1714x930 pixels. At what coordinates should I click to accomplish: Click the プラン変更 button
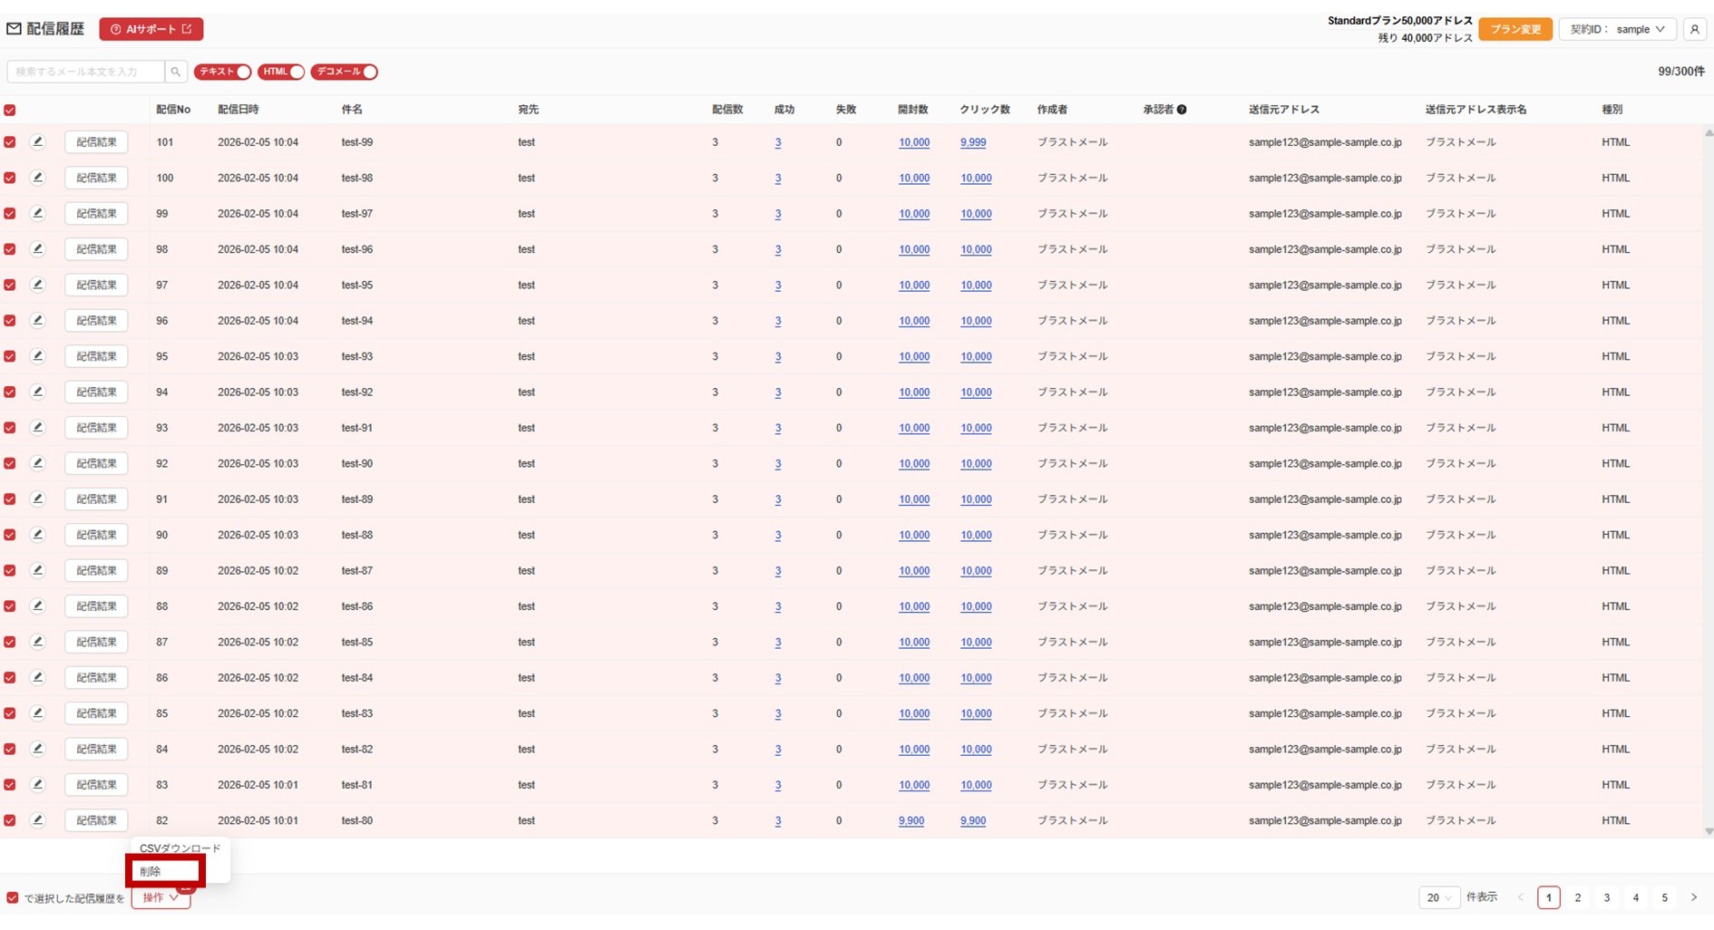[1515, 29]
